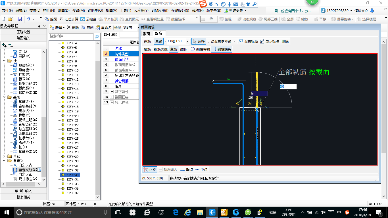The width and height of the screenshot is (388, 218).
Task: Open Windows Task View on the taskbar
Action: [118, 212]
